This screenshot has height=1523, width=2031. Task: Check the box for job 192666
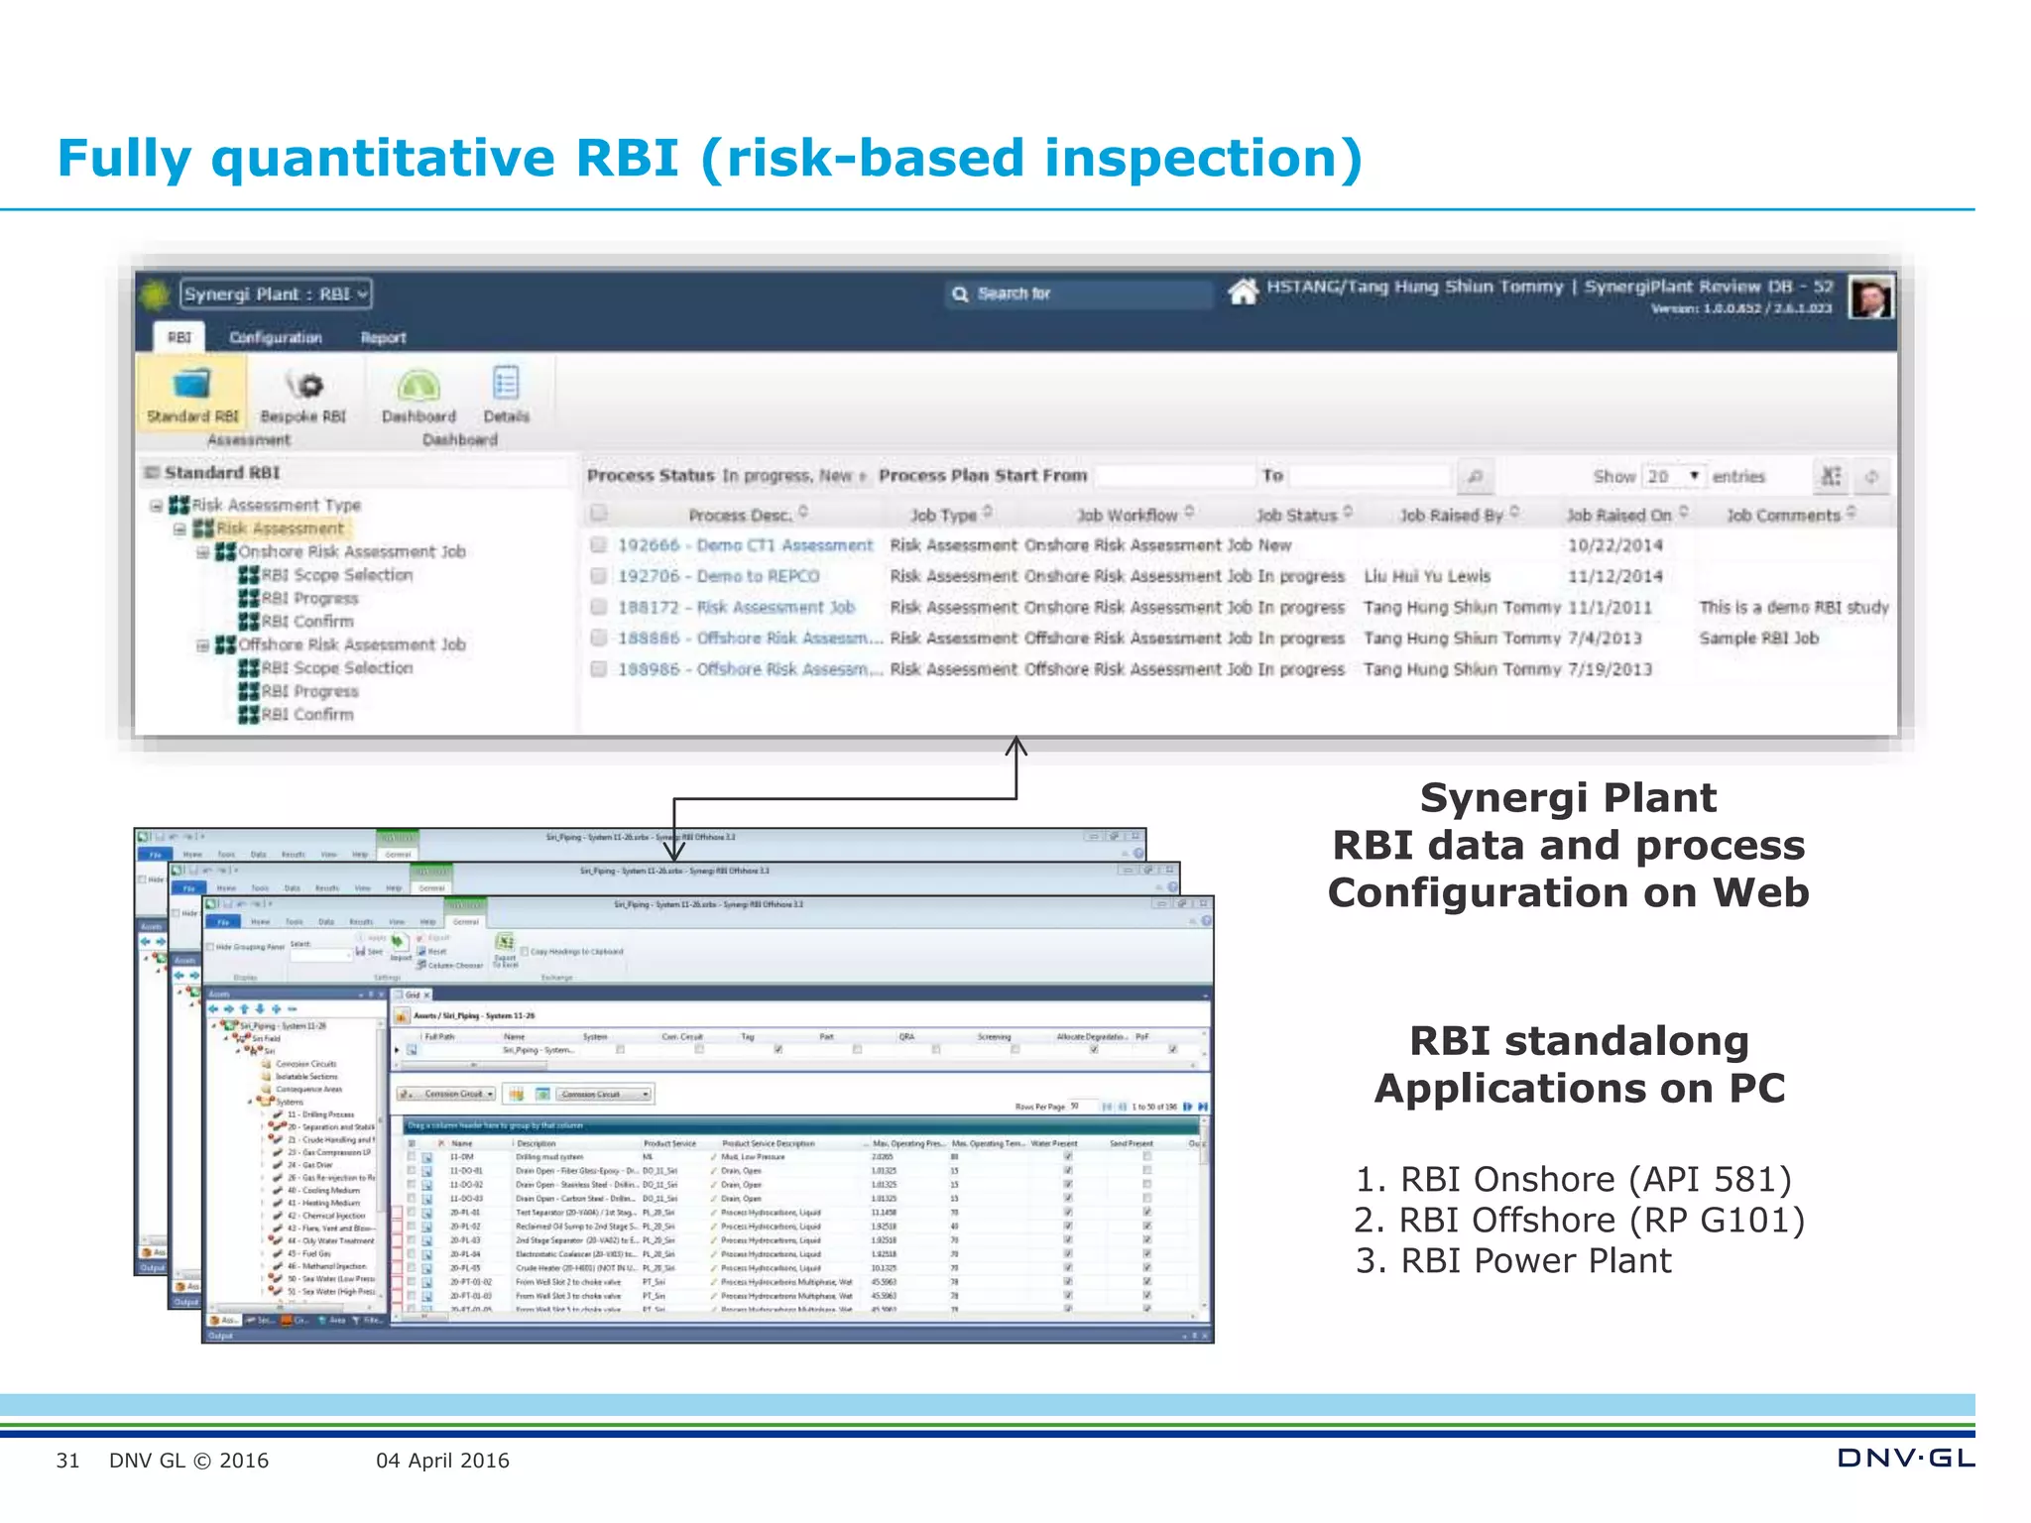[x=598, y=544]
